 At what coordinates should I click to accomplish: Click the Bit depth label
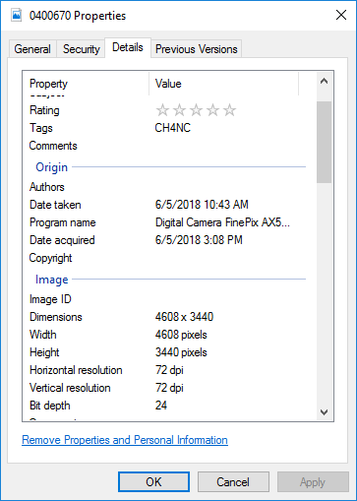tap(50, 406)
